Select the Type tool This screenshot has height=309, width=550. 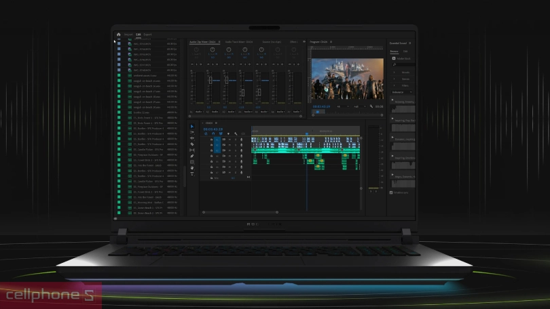pyautogui.click(x=192, y=174)
